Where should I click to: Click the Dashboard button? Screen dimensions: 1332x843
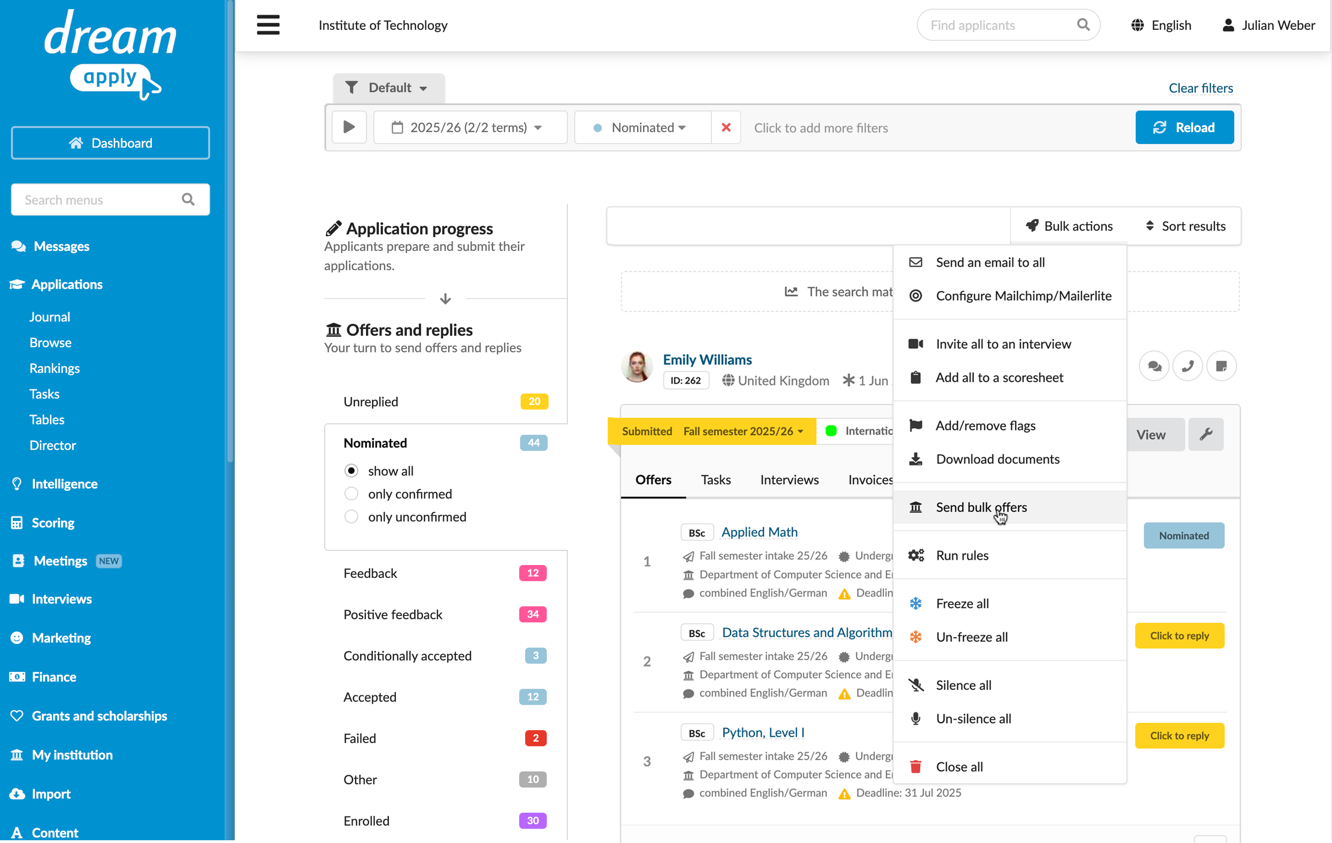(110, 143)
